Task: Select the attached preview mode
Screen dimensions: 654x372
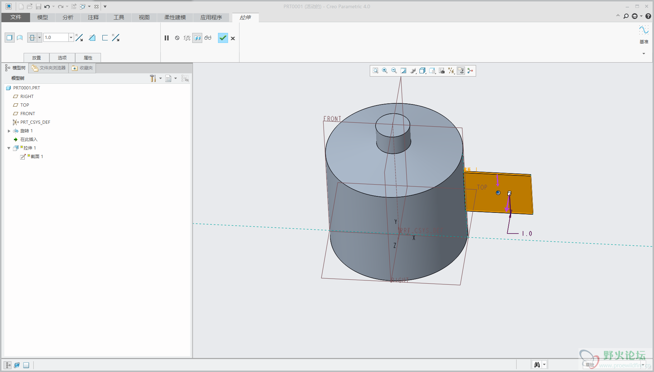Action: (x=197, y=38)
